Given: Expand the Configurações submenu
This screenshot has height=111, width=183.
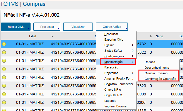Looking at the screenshot, I should (116, 56).
